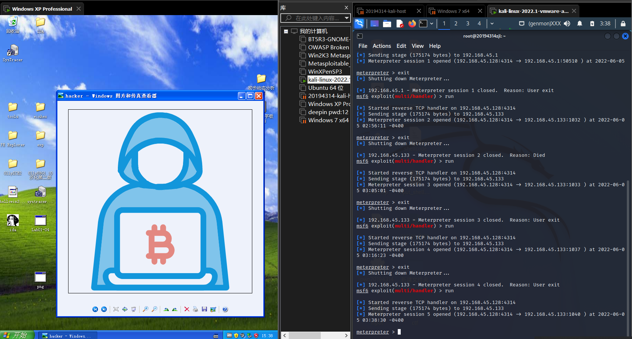Select the Lab01-04 desktop icon
The width and height of the screenshot is (632, 339).
40,223
